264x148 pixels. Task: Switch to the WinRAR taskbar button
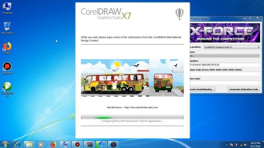89,144
